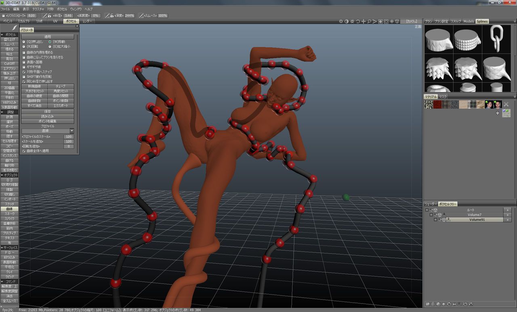Choose the leopard pattern material swatch
The height and width of the screenshot is (312, 517).
click(x=429, y=105)
